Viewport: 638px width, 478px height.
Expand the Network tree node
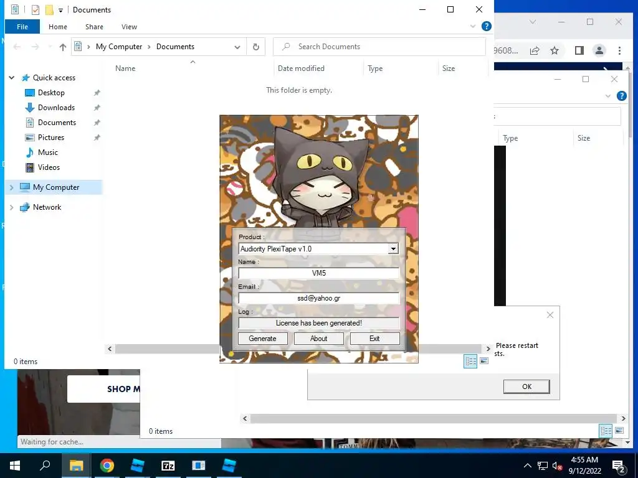point(12,207)
